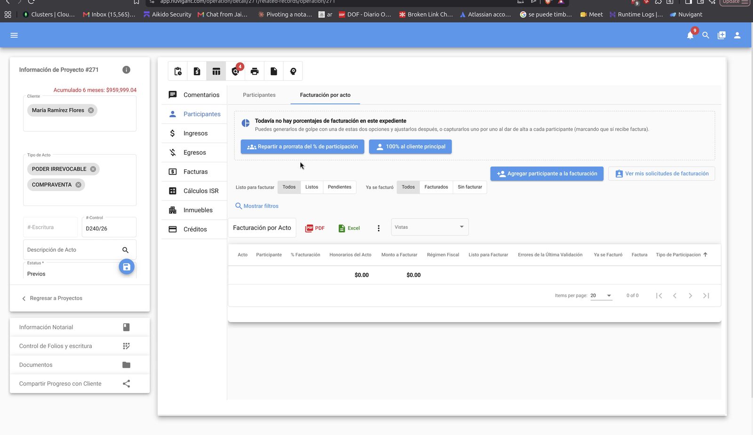Image resolution: width=753 pixels, height=435 pixels.
Task: Export table to Excel
Action: pyautogui.click(x=349, y=228)
